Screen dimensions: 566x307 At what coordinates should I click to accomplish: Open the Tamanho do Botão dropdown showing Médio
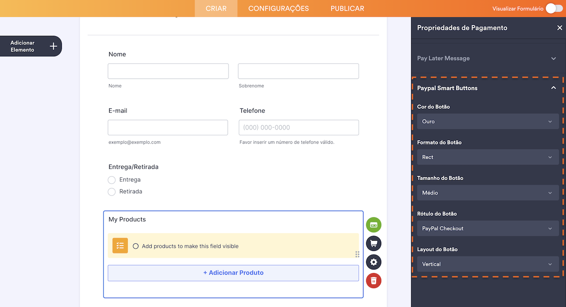click(487, 192)
